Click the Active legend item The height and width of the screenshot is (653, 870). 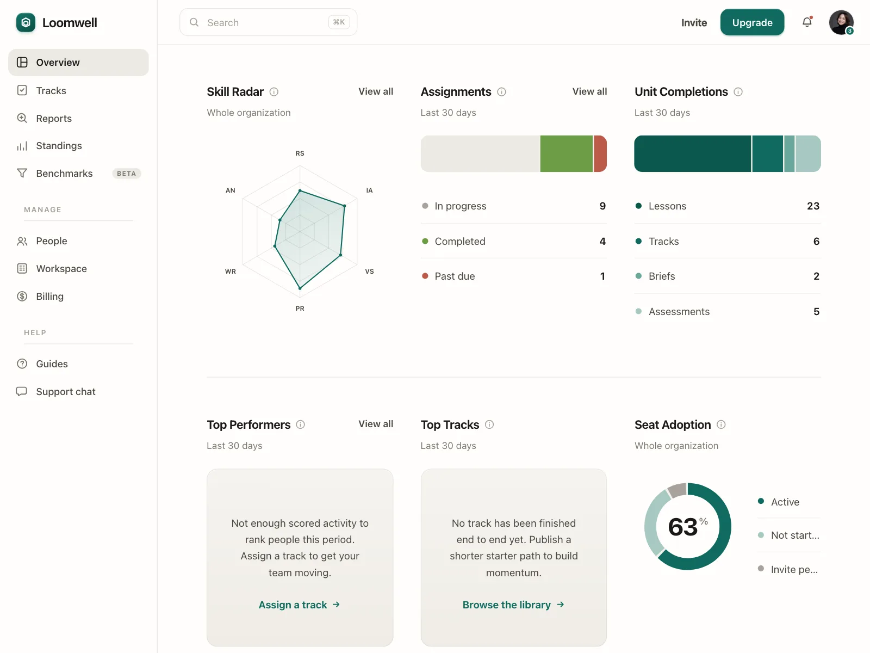[x=789, y=502]
